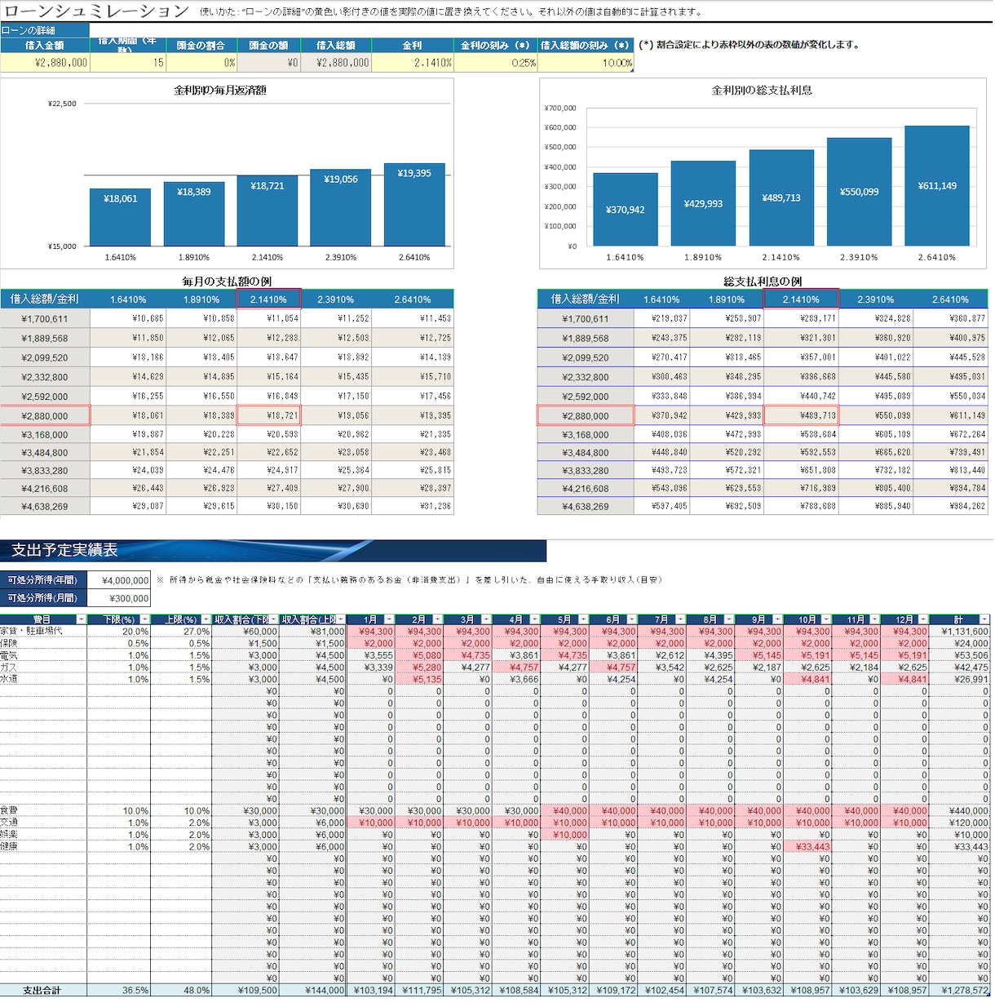Open the 6月 column filter arrow
The image size is (995, 1007).
click(632, 619)
